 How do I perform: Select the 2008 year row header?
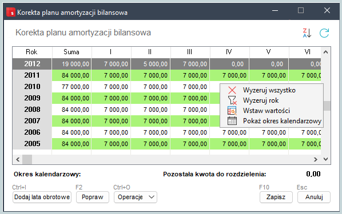[32, 110]
